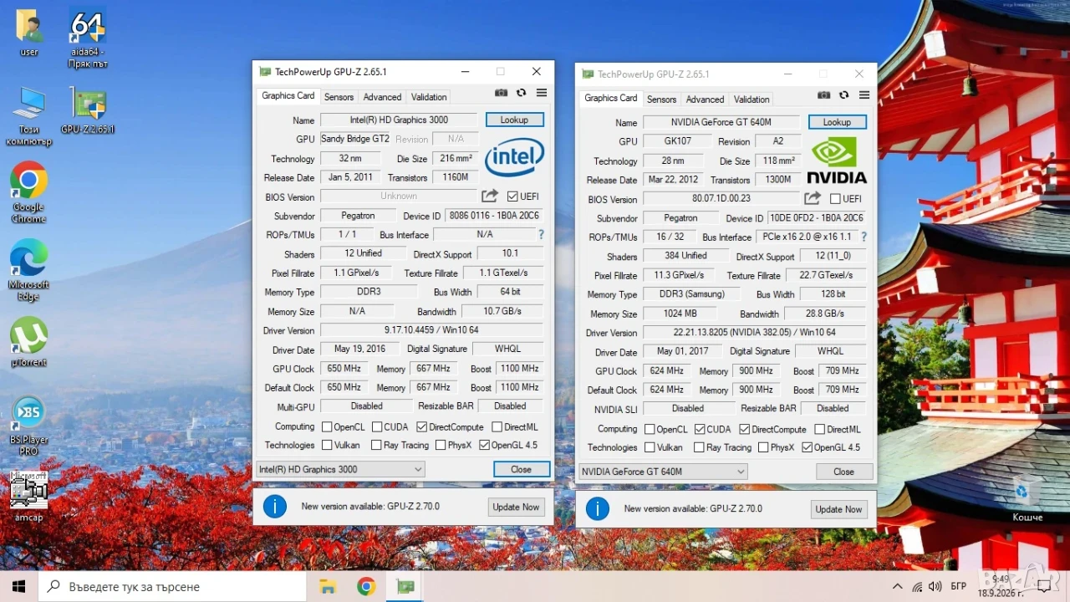
Task: Show hidden system tray icons chevron
Action: coord(898,587)
